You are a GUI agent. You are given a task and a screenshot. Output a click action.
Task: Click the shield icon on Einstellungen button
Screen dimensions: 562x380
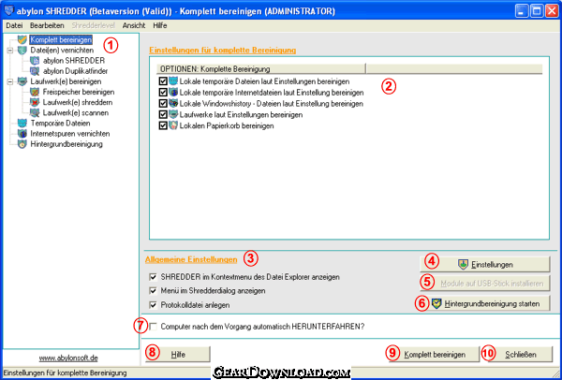coord(463,265)
